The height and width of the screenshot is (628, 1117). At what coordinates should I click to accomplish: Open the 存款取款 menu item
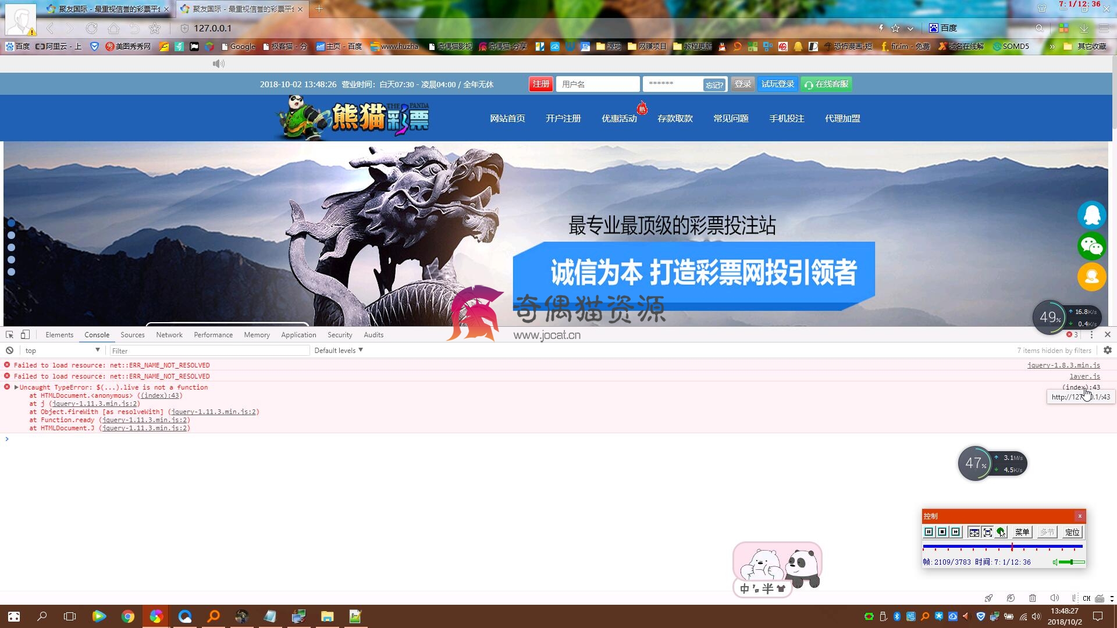(675, 118)
